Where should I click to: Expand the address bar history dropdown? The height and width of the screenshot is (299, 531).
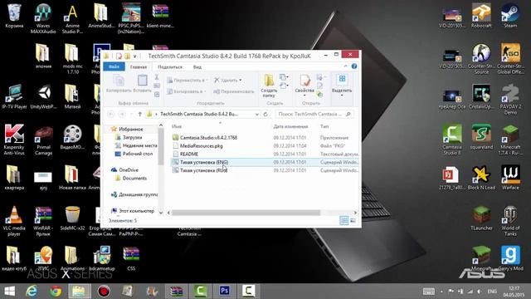click(257, 115)
